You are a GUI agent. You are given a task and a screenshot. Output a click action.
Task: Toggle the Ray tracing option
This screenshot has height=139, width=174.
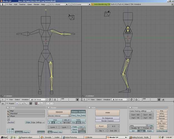coord(79,115)
